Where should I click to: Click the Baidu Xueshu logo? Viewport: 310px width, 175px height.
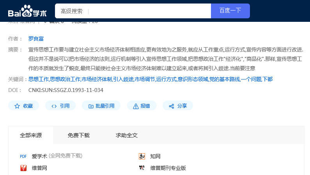[x=27, y=12]
